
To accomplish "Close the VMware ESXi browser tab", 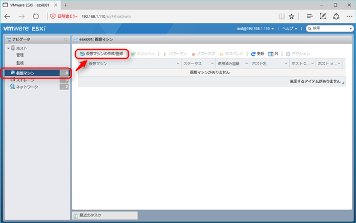I will [x=55, y=5].
